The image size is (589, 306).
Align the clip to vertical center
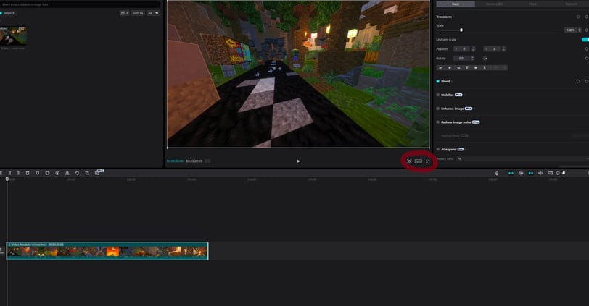click(x=476, y=68)
